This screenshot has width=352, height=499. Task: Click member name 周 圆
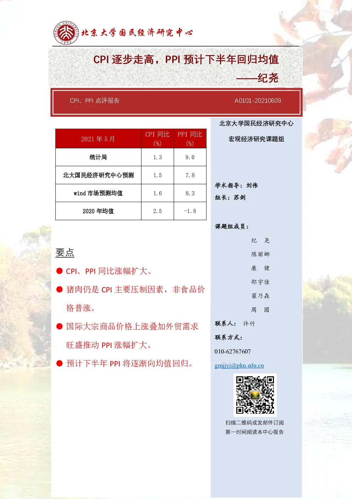click(260, 310)
